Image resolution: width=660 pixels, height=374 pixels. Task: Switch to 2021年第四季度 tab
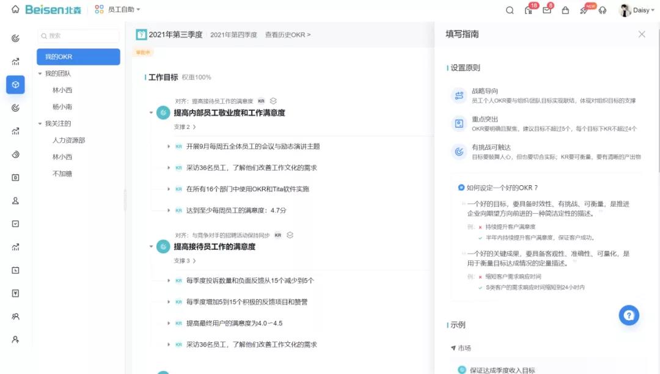pyautogui.click(x=233, y=35)
